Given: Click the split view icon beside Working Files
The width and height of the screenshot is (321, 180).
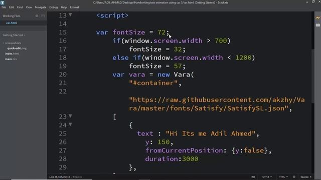Looking at the screenshot, I should click(x=43, y=15).
